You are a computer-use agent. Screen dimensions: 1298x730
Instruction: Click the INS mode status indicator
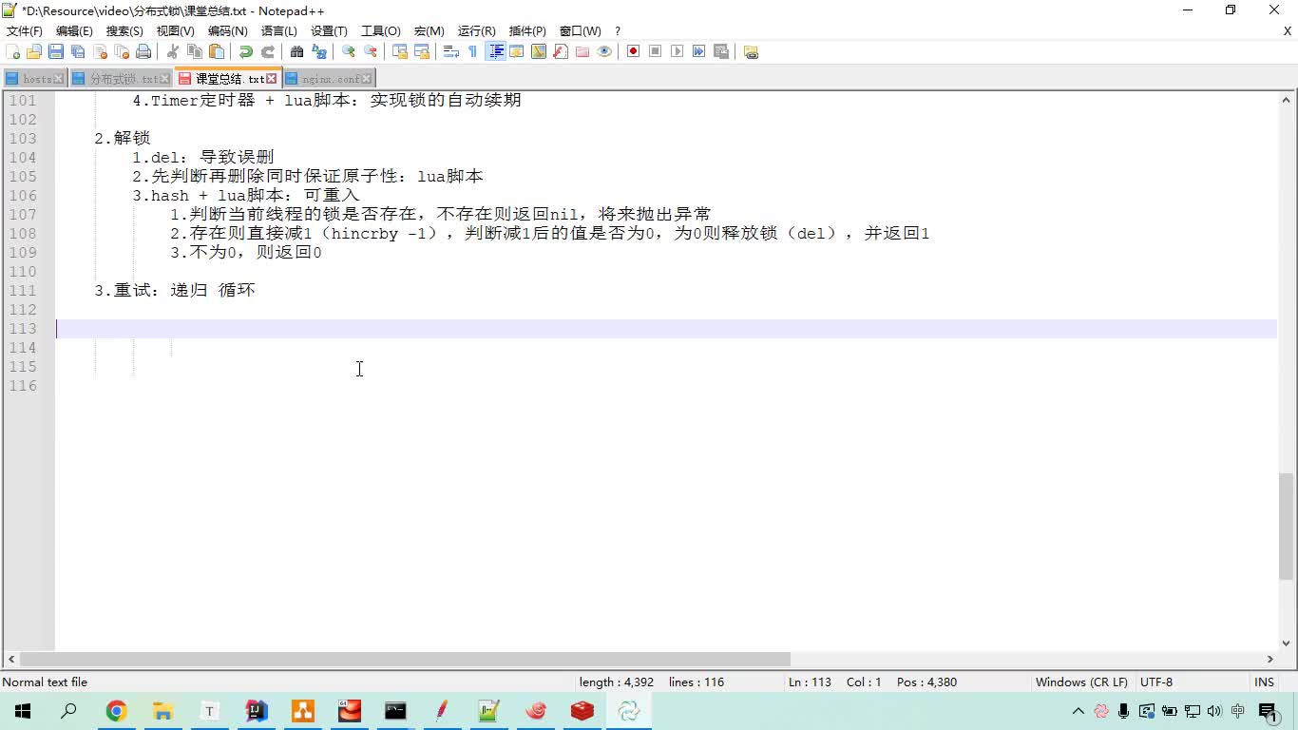[x=1264, y=682]
